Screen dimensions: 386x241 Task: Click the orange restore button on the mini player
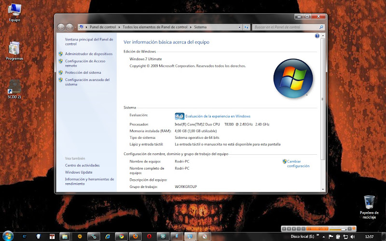(354, 228)
